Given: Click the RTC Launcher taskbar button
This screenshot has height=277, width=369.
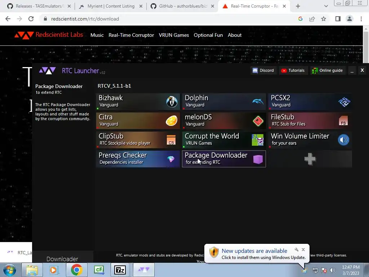Looking at the screenshot, I should 144,270.
